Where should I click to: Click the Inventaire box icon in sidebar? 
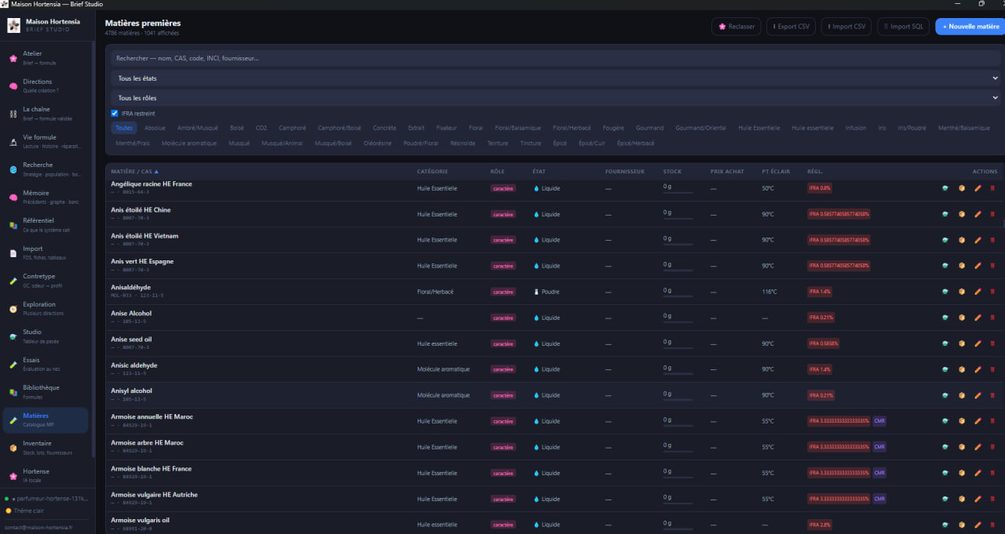pyautogui.click(x=13, y=448)
